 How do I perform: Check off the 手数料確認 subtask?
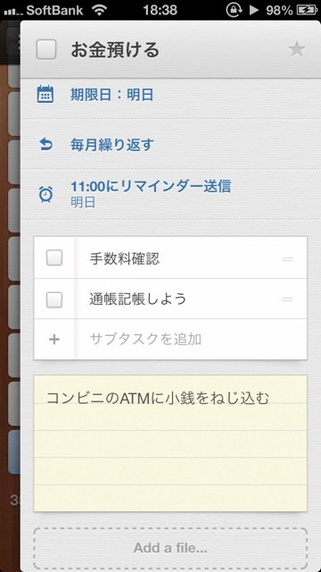(54, 258)
